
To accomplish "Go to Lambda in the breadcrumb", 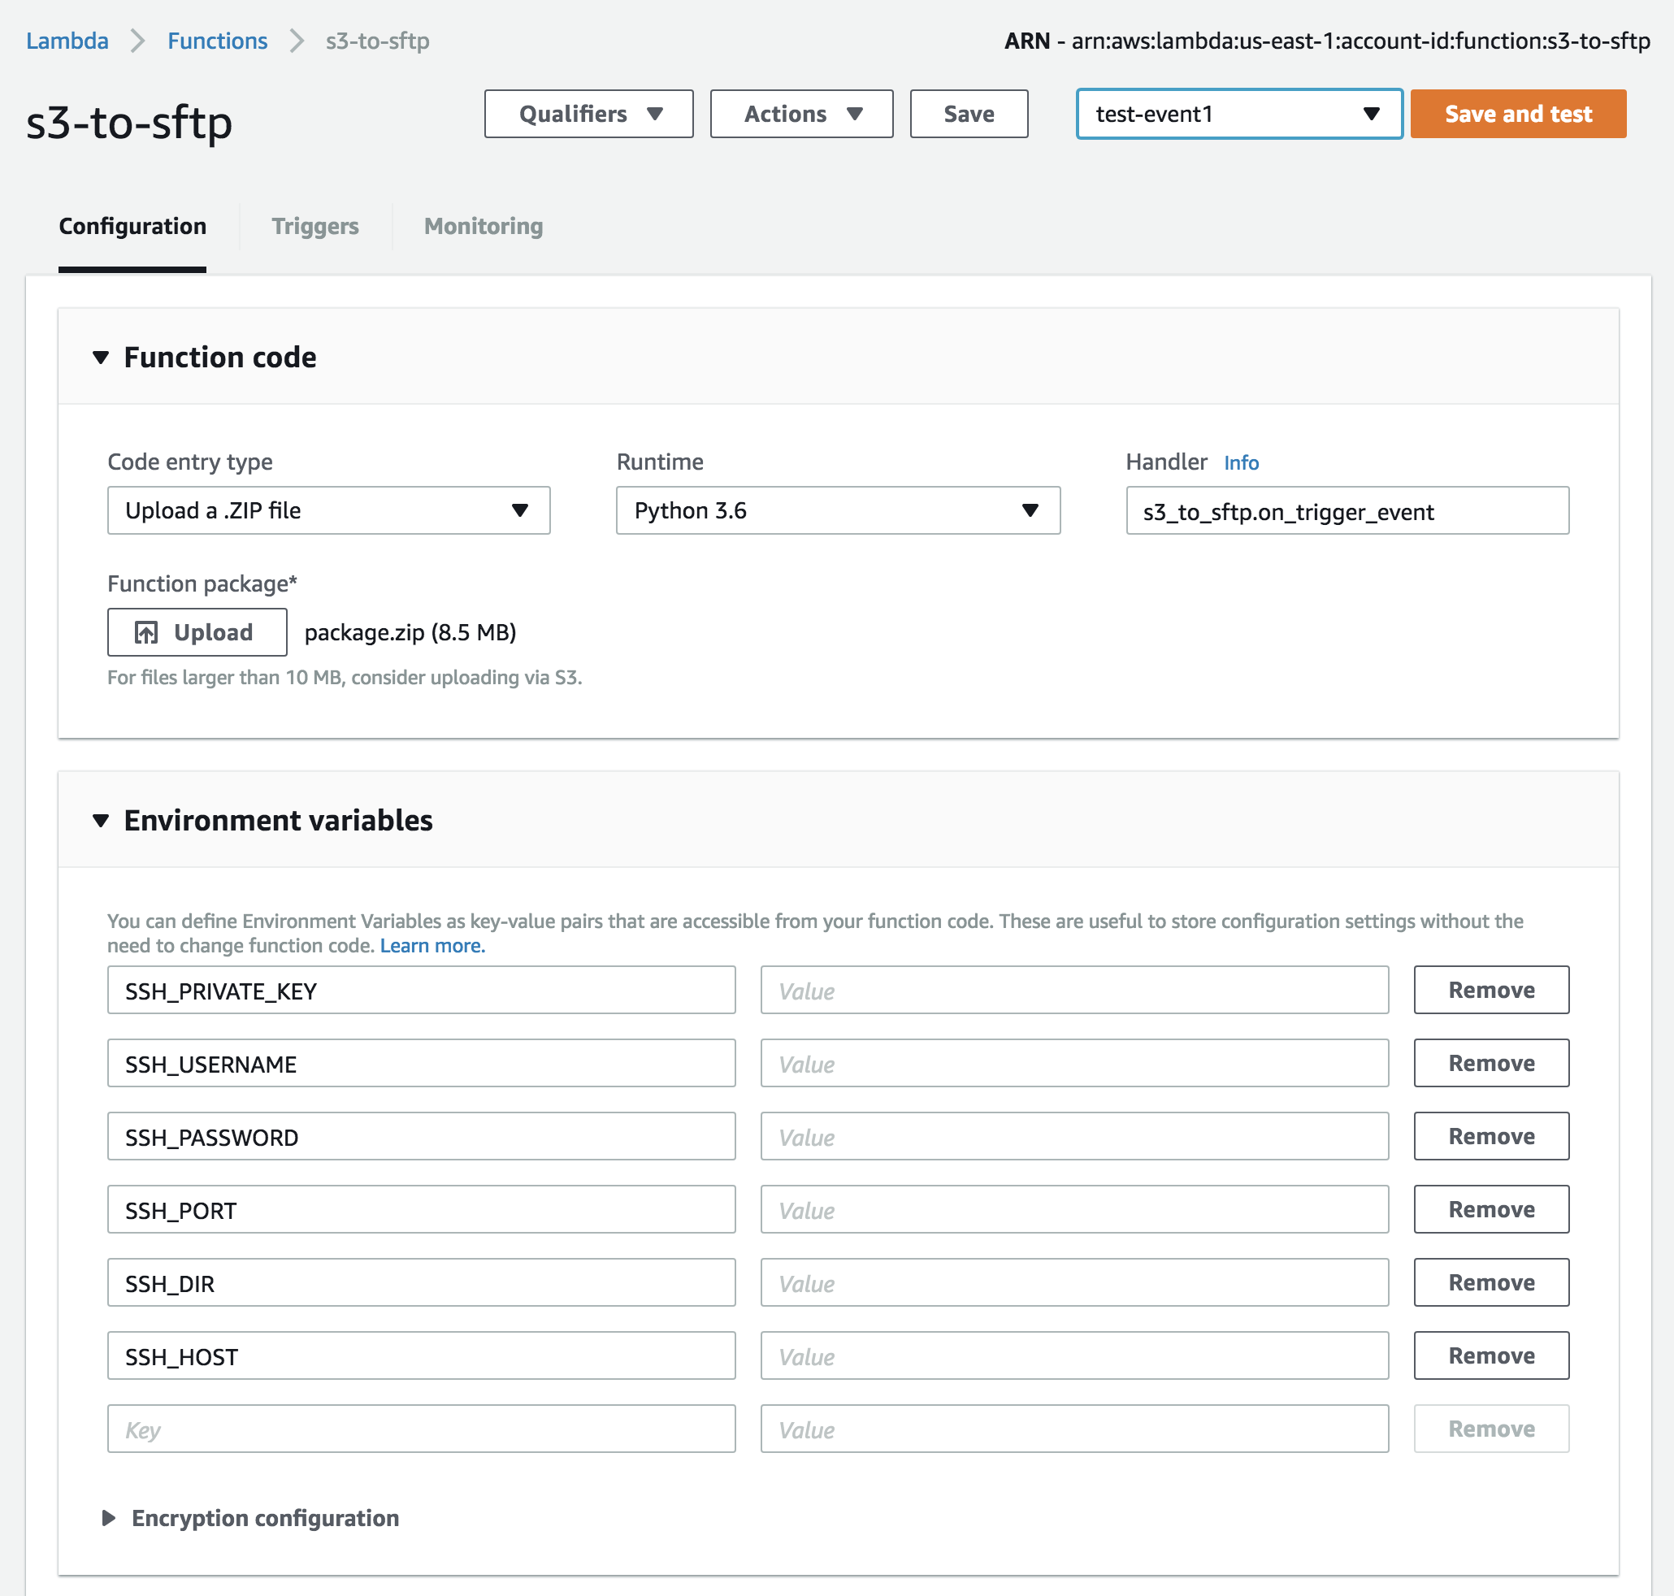I will click(67, 41).
